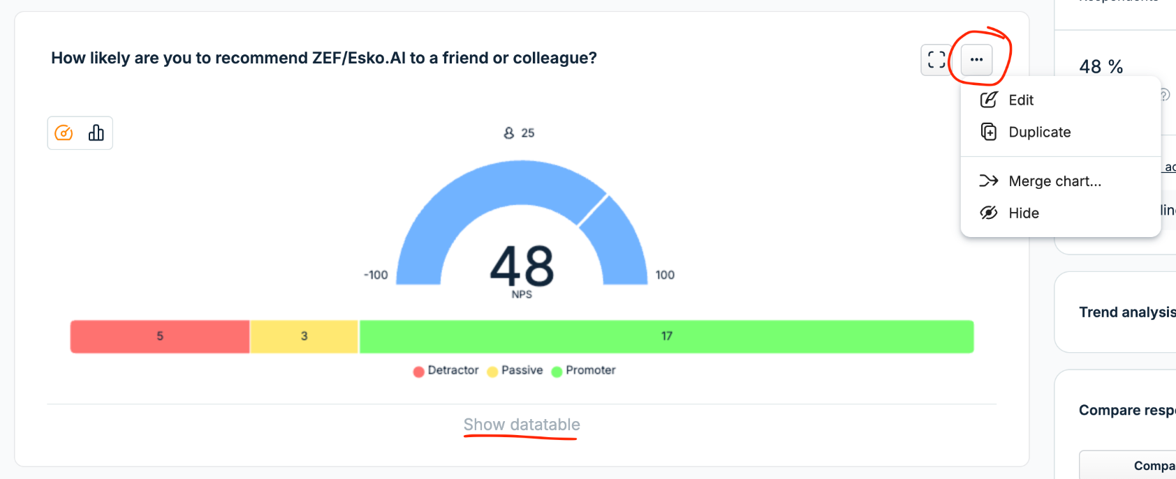Click the green Promoter bar segment
Screen dimensions: 1176x479
[x=667, y=336]
